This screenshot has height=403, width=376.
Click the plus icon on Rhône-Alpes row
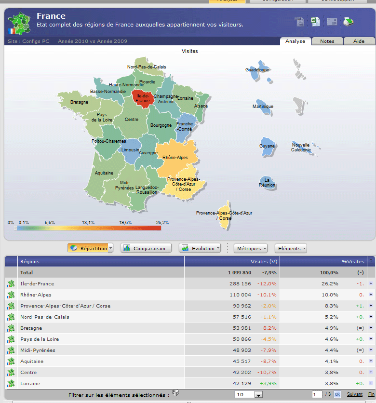(x=371, y=295)
